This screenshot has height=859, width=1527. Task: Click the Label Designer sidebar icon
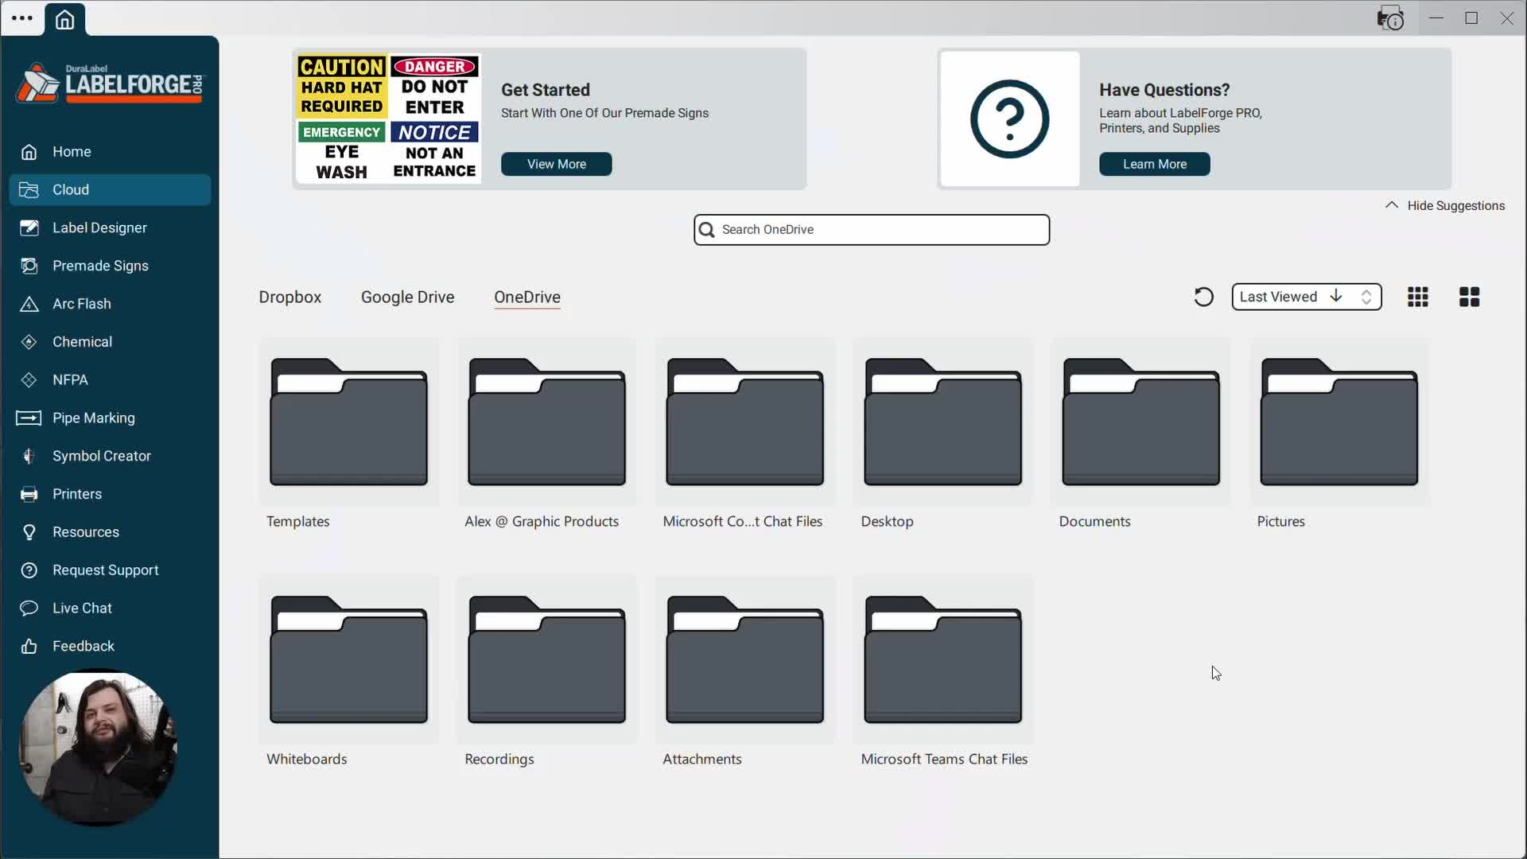coord(29,228)
